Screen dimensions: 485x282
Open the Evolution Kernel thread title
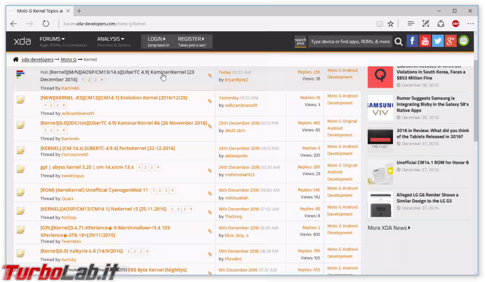[x=114, y=98]
